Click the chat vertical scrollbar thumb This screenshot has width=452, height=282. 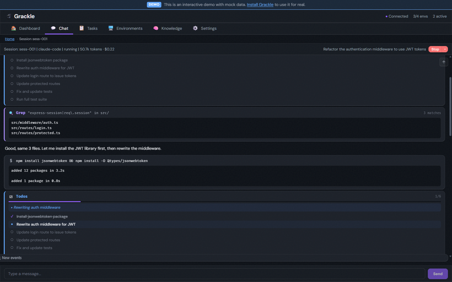coord(450,107)
